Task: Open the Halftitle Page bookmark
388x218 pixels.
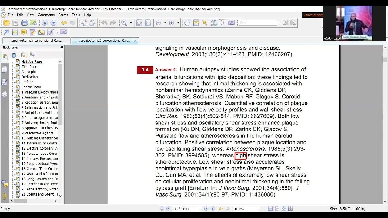Action: pos(32,61)
